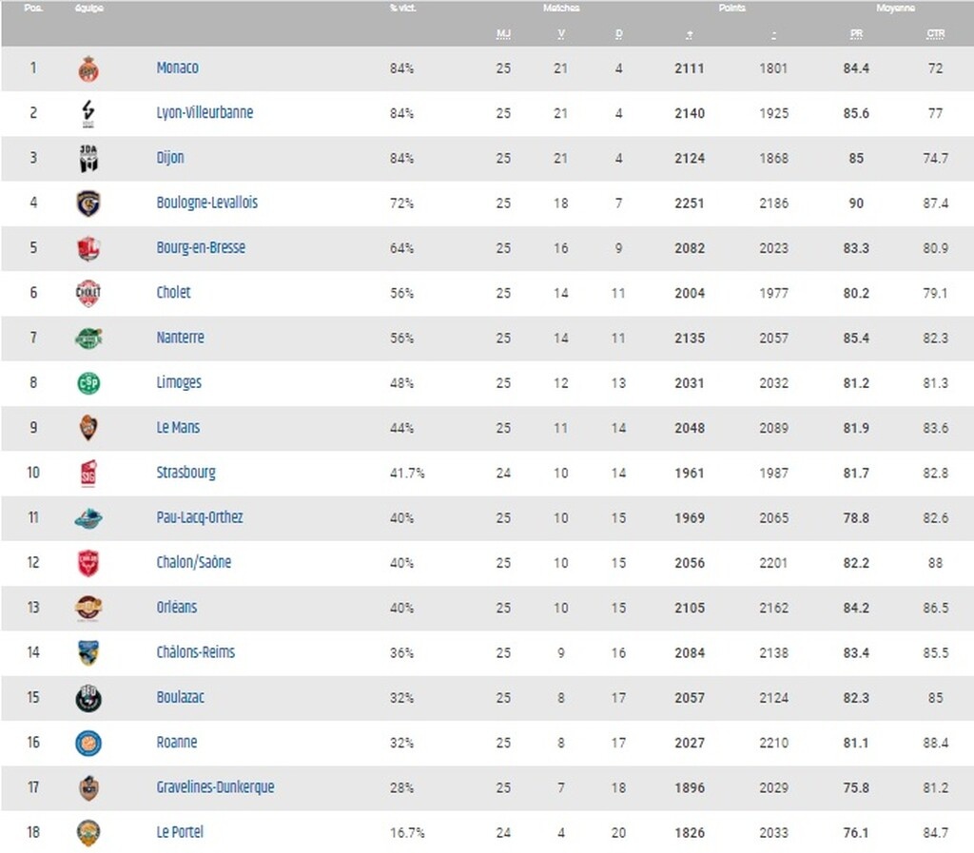Click the Lyon-Villeurbanne team logo
Image resolution: width=974 pixels, height=853 pixels.
pos(88,113)
